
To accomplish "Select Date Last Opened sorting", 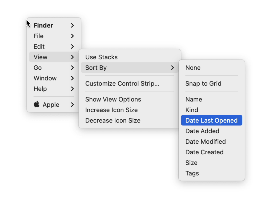I will [x=211, y=120].
